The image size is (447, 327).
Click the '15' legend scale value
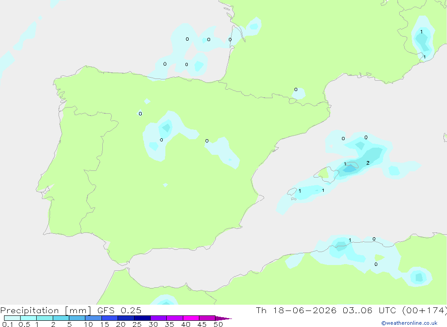(105, 324)
